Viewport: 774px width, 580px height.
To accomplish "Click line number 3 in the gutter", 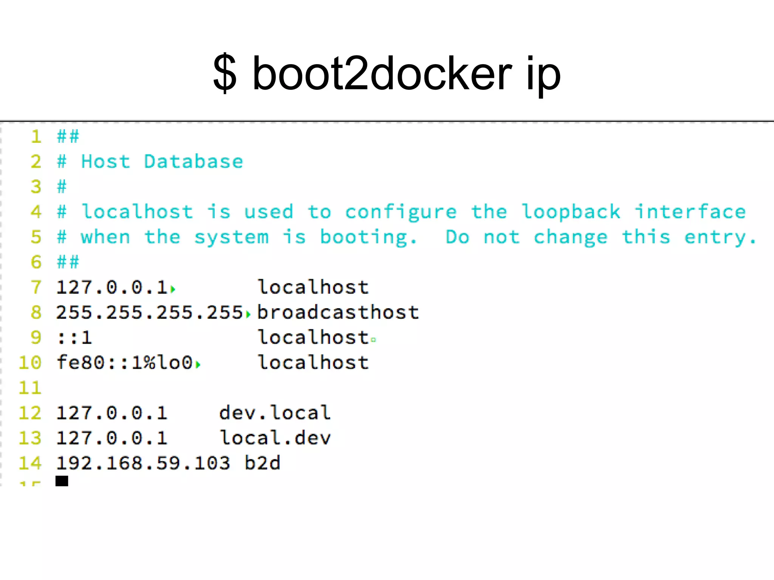I will (36, 187).
